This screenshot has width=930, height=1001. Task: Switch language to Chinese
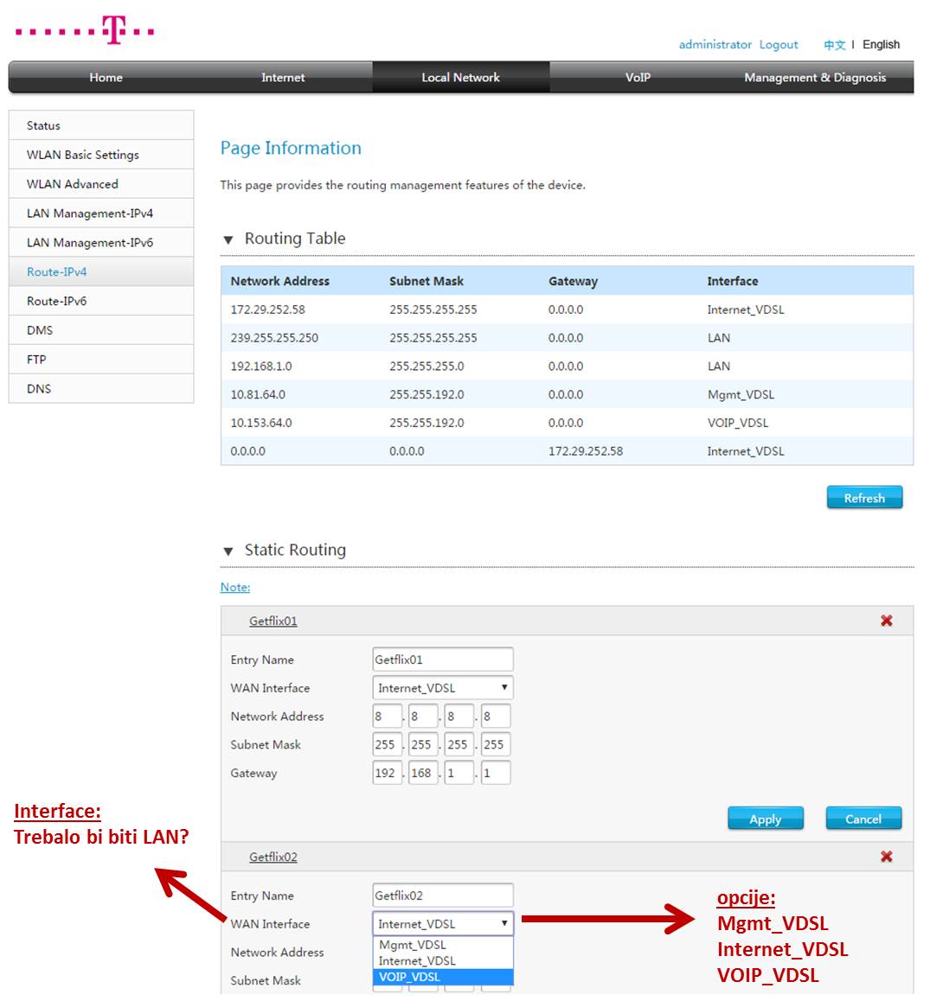tap(834, 45)
